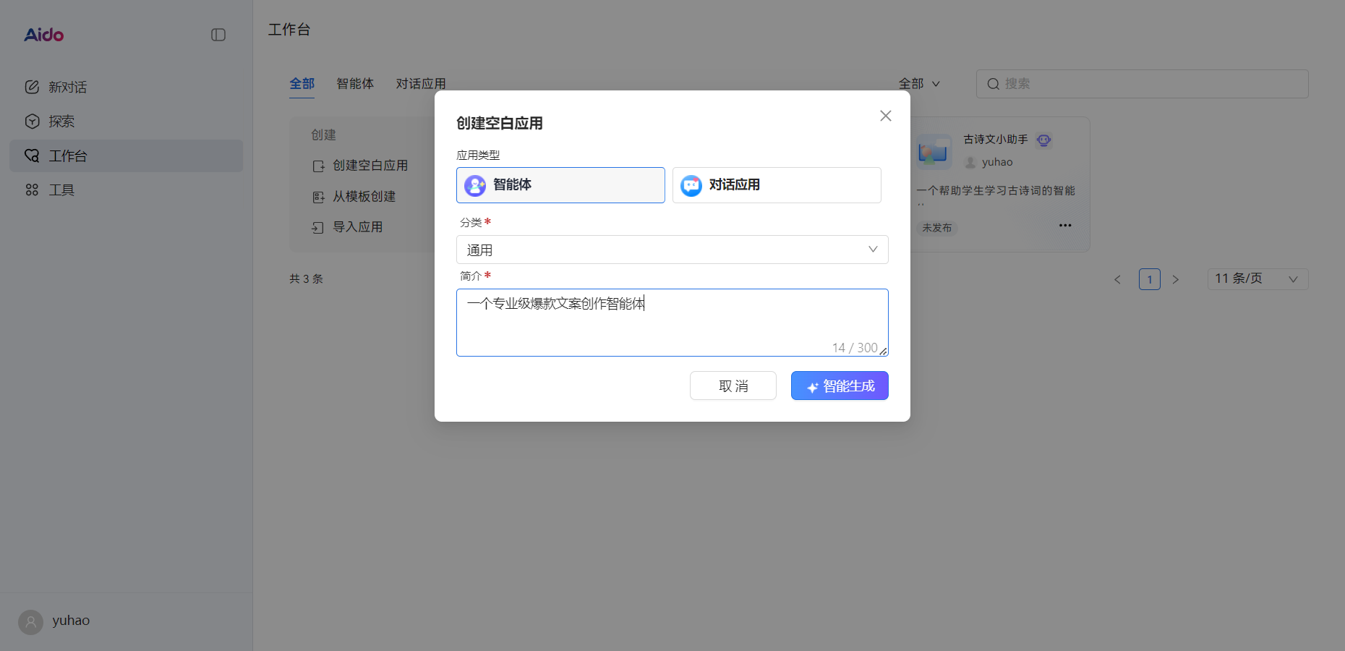Select the 智能体 application type option
The image size is (1345, 651).
pyautogui.click(x=560, y=185)
